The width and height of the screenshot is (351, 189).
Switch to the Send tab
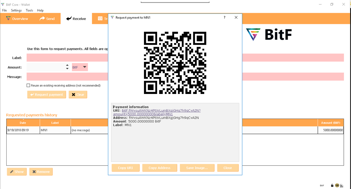point(47,19)
